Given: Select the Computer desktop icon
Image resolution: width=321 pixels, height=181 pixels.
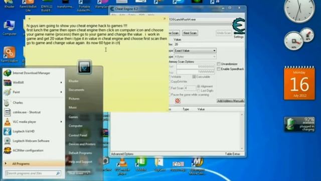Looking at the screenshot, I should 9,28.
